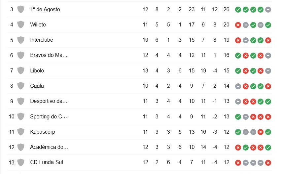Open the Bravos do Ma… team link

(x=49, y=55)
